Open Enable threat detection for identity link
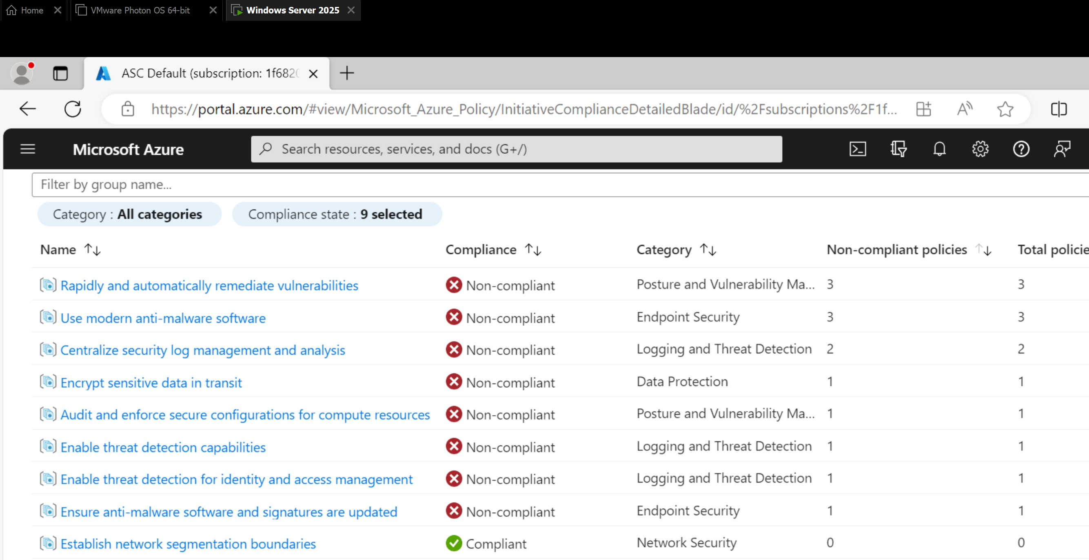This screenshot has height=560, width=1089. [236, 479]
